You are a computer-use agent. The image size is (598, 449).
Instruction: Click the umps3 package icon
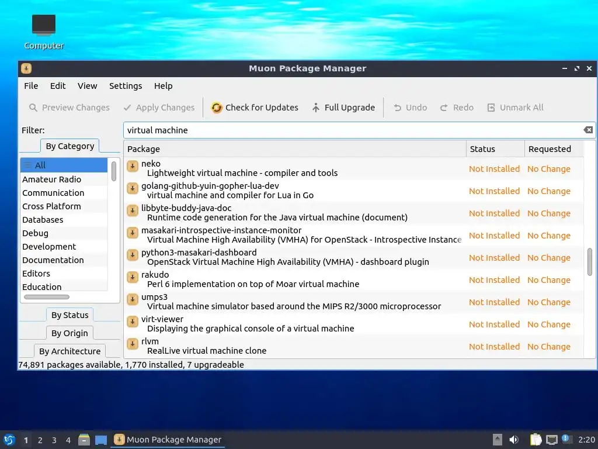pos(133,299)
